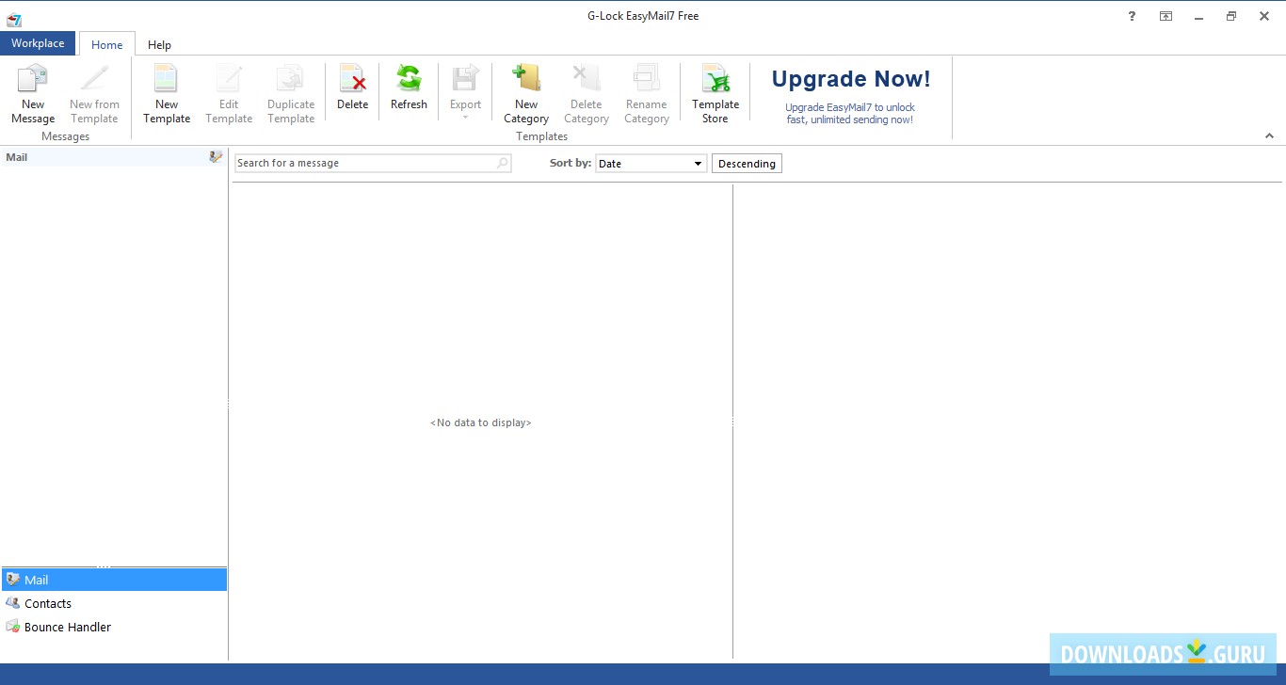Close the EasyMail7 window
Viewport: 1286px width, 685px height.
click(1264, 16)
